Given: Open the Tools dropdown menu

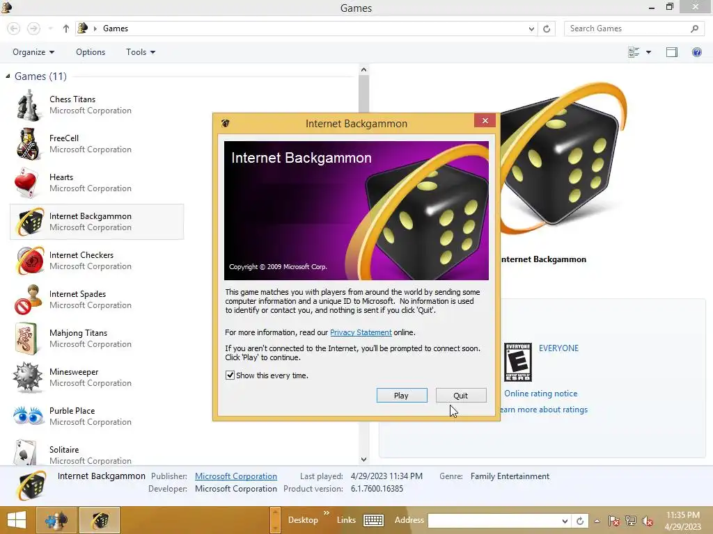Looking at the screenshot, I should click(x=141, y=52).
